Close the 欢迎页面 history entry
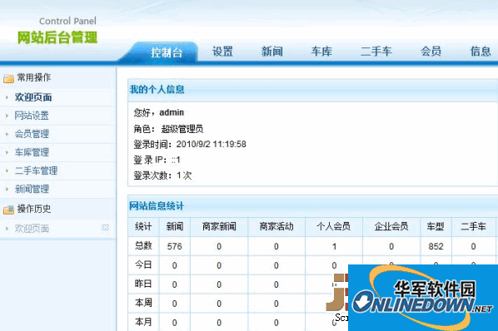Image resolution: width=498 pixels, height=331 pixels. pyautogui.click(x=105, y=228)
